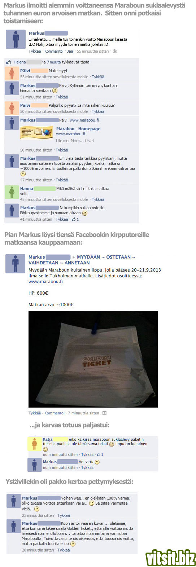Click 'Jaa' under the top post
The height and width of the screenshot is (567, 196).
tap(70, 51)
